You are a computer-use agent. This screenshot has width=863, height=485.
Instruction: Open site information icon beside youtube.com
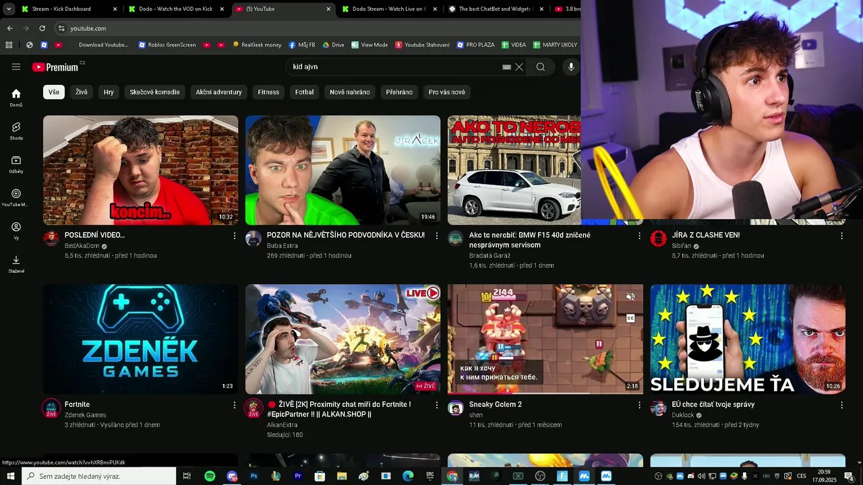[61, 28]
